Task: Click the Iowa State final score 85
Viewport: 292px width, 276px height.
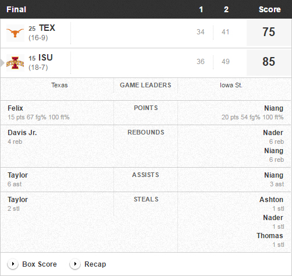Action: point(269,62)
